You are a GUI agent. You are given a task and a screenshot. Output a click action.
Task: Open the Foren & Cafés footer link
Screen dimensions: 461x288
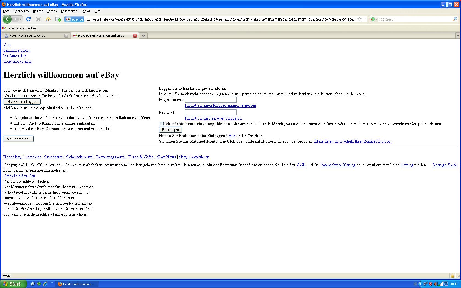click(x=141, y=157)
